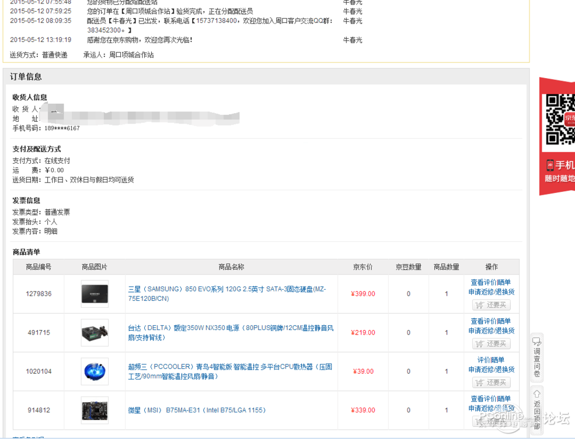Open the 调查问卷 survey sidebar icon
Image resolution: width=575 pixels, height=439 pixels.
537,357
